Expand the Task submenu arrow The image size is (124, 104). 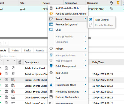(85, 78)
